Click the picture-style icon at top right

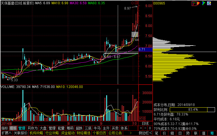(209, 3)
